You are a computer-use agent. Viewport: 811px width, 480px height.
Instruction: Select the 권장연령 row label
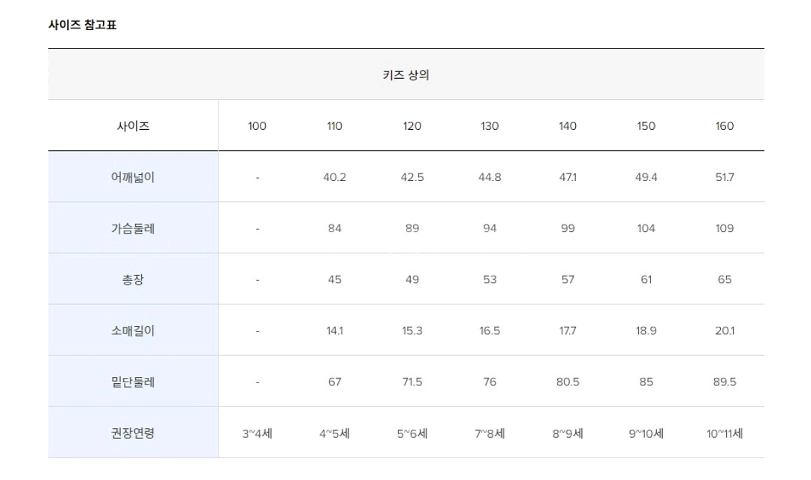point(133,433)
